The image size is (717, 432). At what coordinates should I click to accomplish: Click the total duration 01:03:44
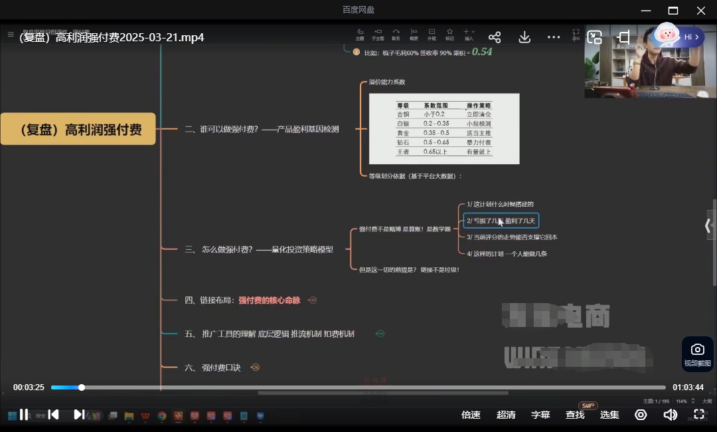[688, 387]
